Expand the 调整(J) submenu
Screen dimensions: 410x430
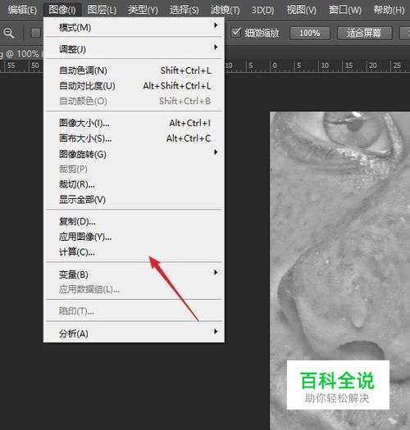tap(134, 49)
